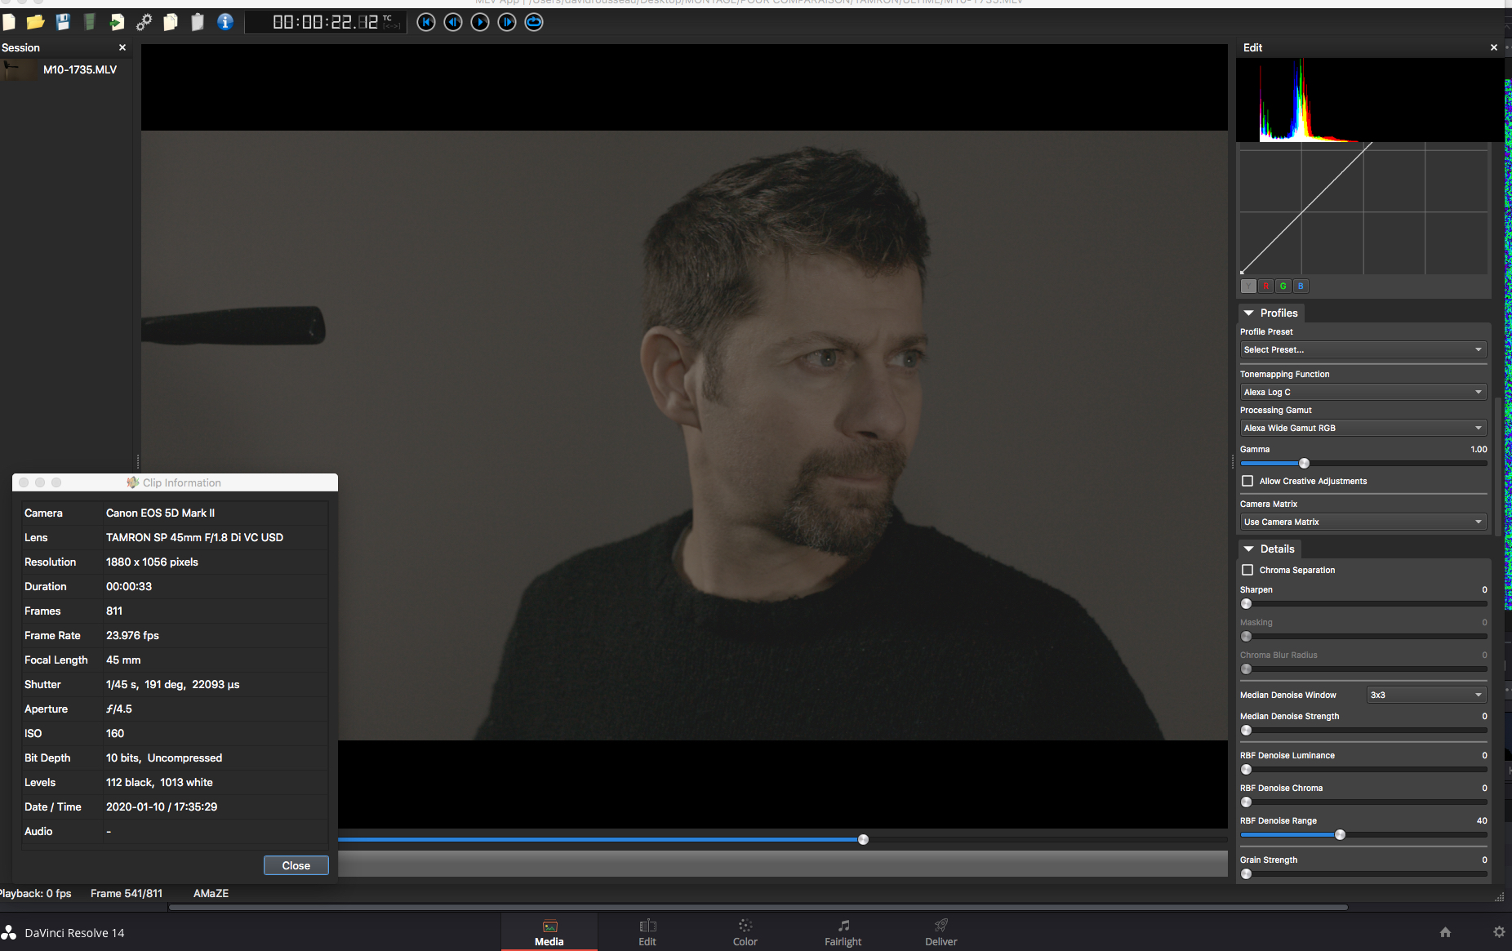Switch to the Color tab

point(745,932)
